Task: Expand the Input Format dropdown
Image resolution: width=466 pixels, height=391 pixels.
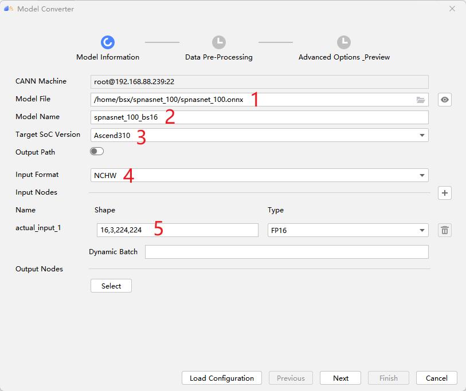Action: [x=423, y=175]
